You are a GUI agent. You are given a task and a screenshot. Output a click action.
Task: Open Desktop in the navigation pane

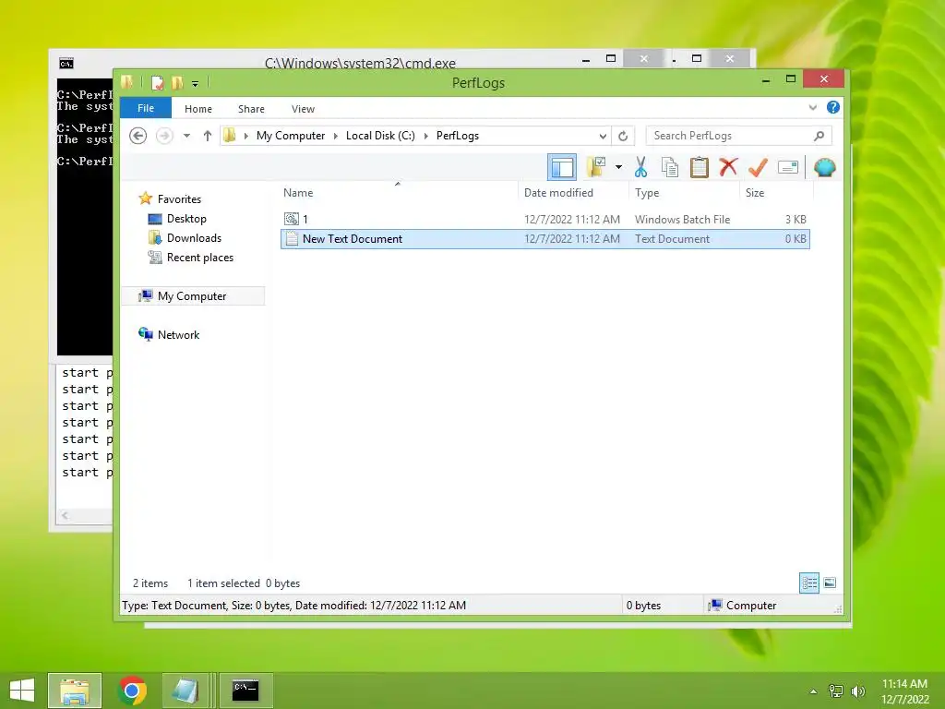tap(177, 219)
